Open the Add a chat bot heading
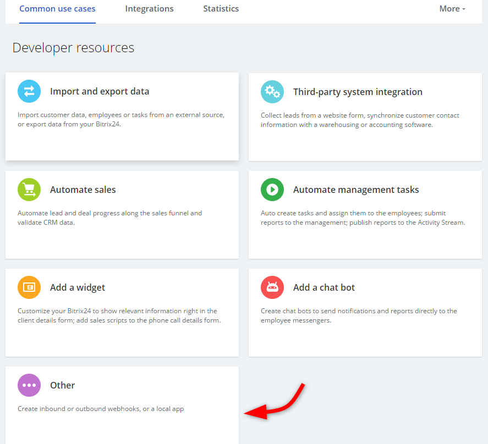The height and width of the screenshot is (444, 488). coord(324,287)
